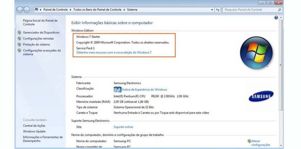Image resolution: width=301 pixels, height=149 pixels.
Task: Click shield icon beside Proteção do sistema
Action: [19, 44]
